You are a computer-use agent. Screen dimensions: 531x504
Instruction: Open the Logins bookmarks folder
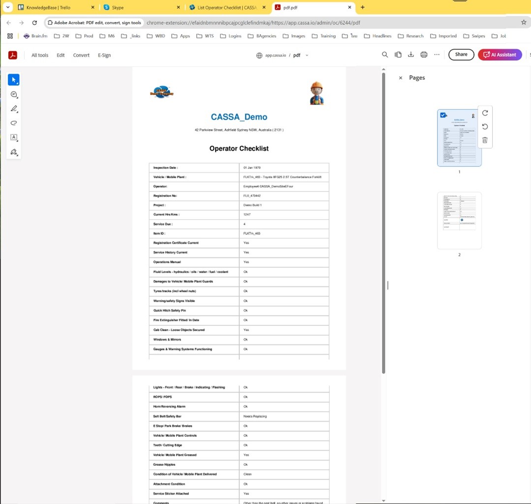click(231, 36)
